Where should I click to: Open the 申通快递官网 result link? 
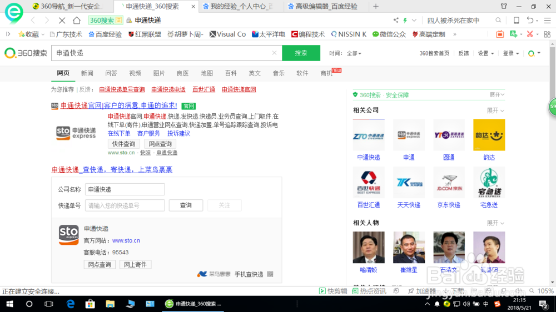pyautogui.click(x=119, y=105)
